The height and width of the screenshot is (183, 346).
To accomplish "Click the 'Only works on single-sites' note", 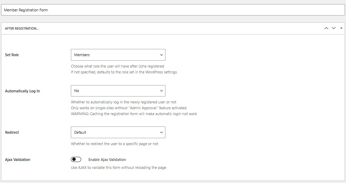I will point(129,108).
